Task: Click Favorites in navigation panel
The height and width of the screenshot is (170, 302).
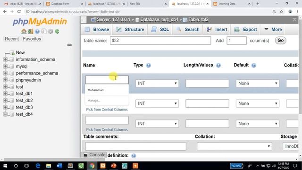Action: (x=32, y=39)
